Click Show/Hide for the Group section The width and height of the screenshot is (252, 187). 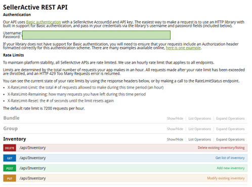tap(175, 129)
